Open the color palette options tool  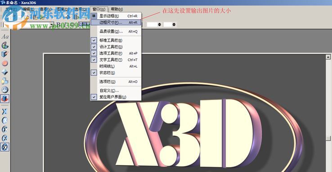tap(5, 45)
